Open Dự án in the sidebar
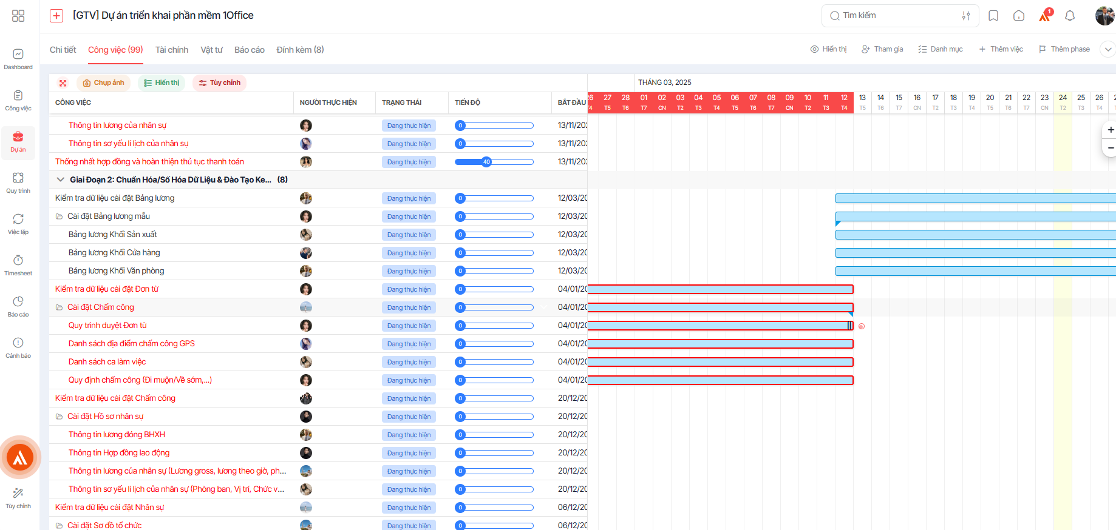The height and width of the screenshot is (530, 1116). [18, 142]
